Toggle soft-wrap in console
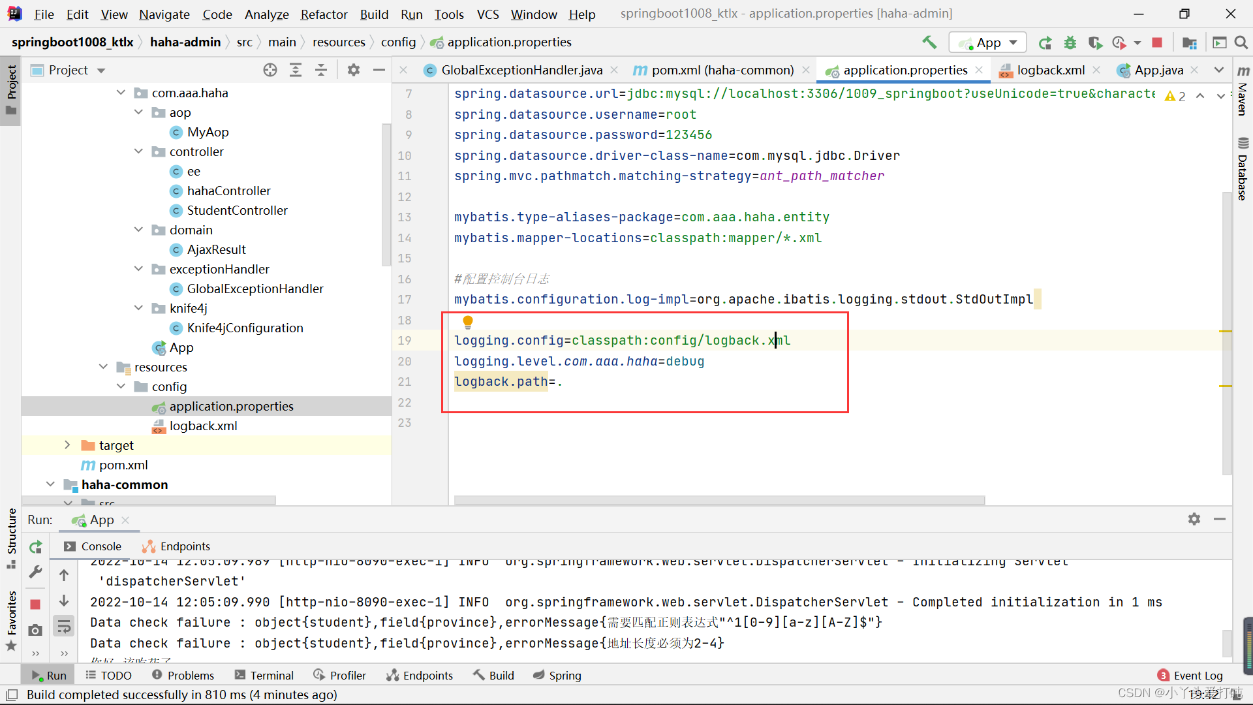Image resolution: width=1253 pixels, height=705 pixels. pyautogui.click(x=64, y=627)
